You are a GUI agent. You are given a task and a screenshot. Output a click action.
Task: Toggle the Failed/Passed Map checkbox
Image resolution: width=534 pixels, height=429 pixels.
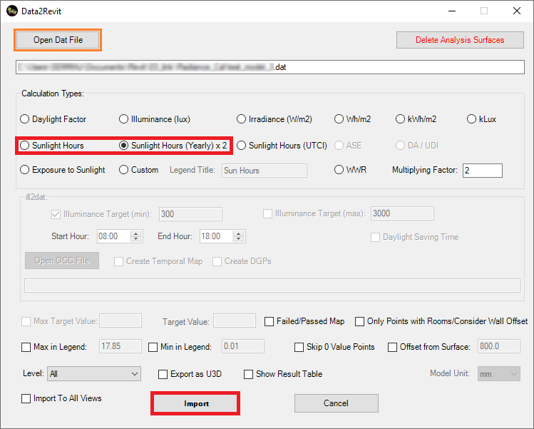click(x=269, y=322)
